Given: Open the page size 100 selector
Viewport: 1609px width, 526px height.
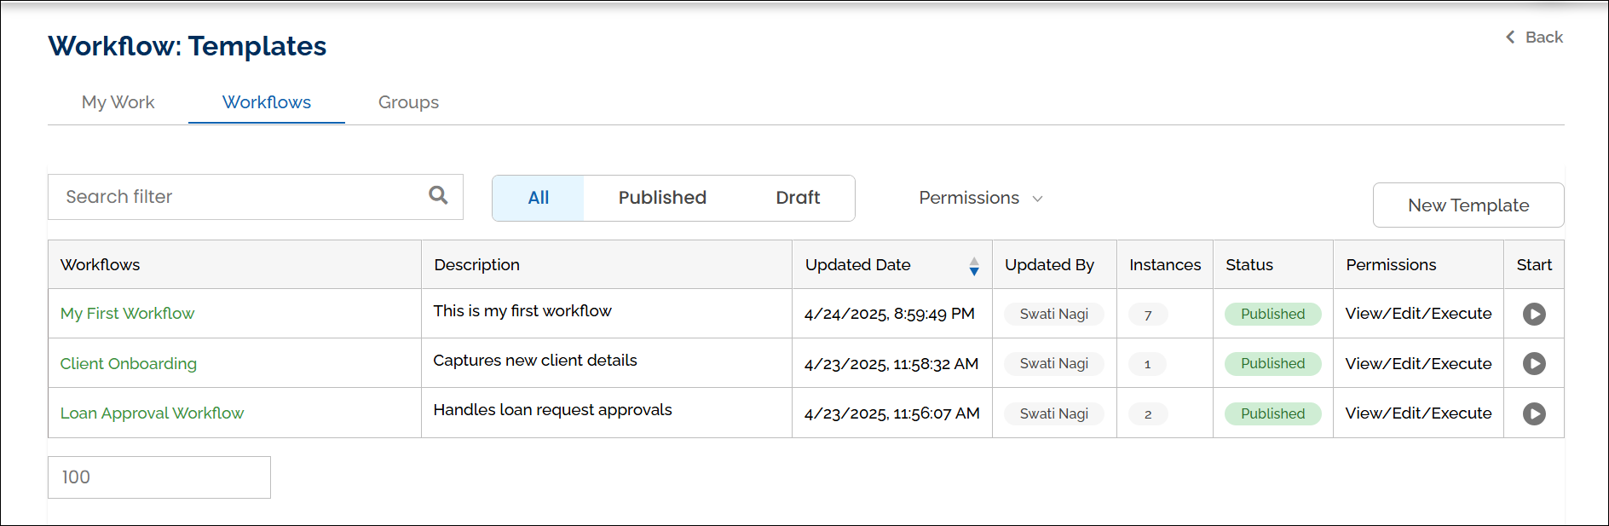Looking at the screenshot, I should click(159, 477).
